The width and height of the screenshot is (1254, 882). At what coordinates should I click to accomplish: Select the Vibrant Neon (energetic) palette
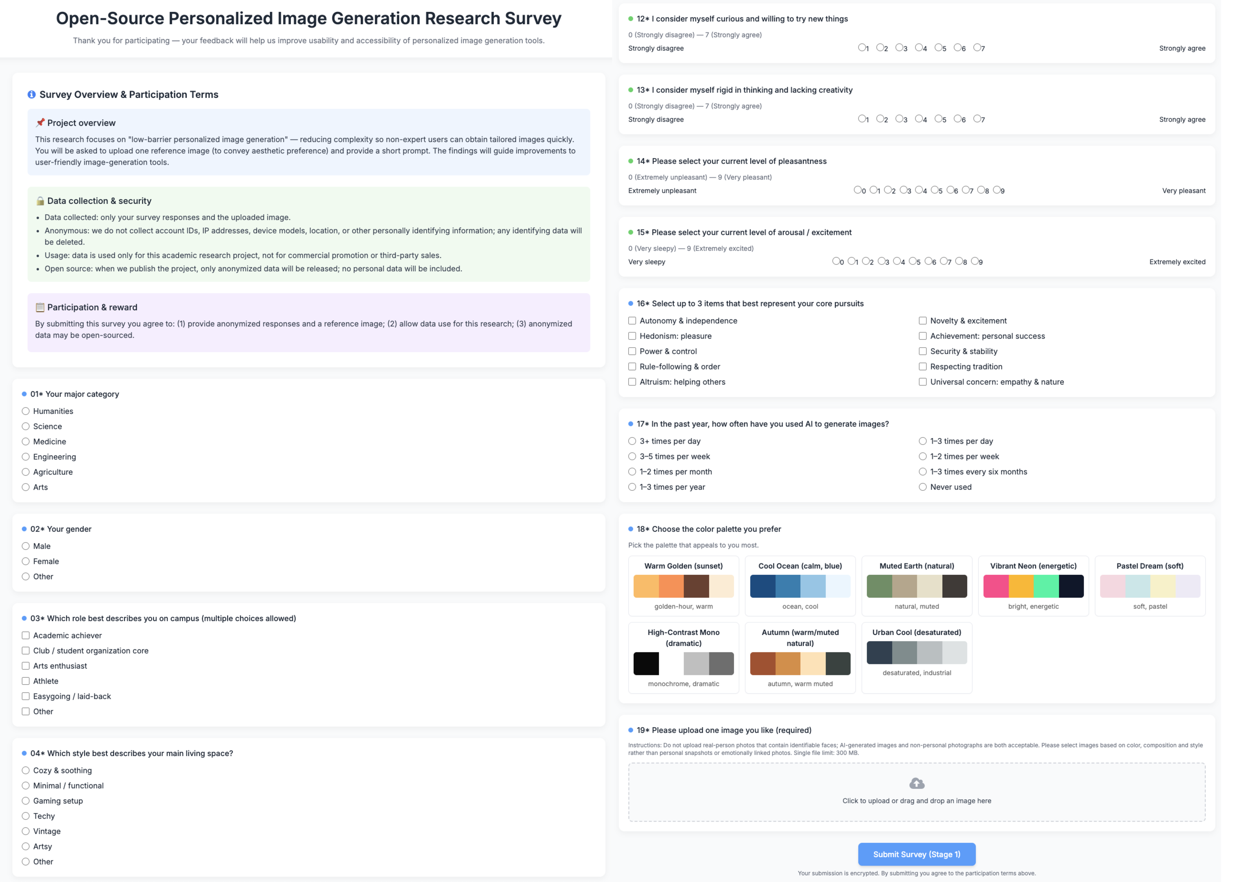[1033, 586]
